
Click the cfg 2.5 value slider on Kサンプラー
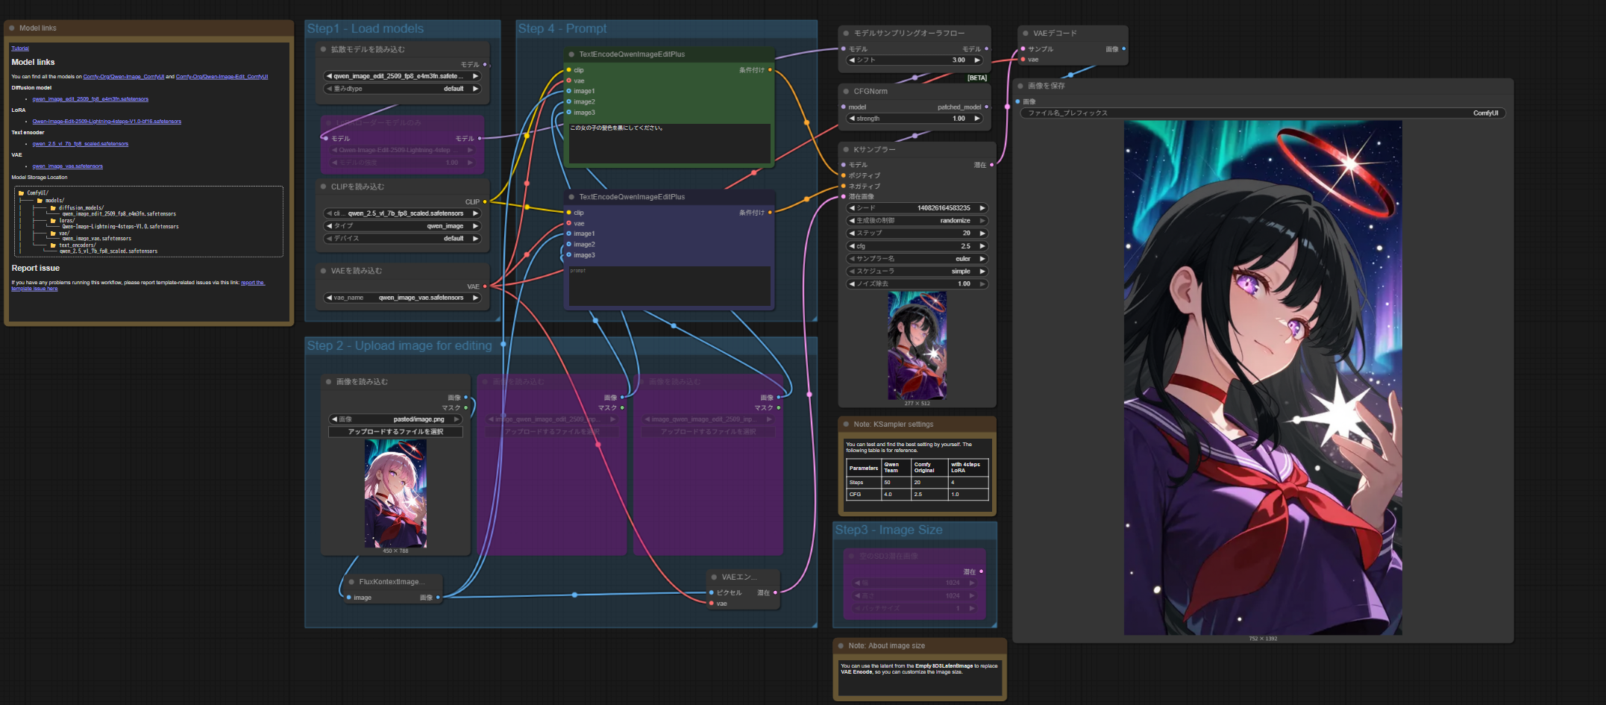point(917,246)
